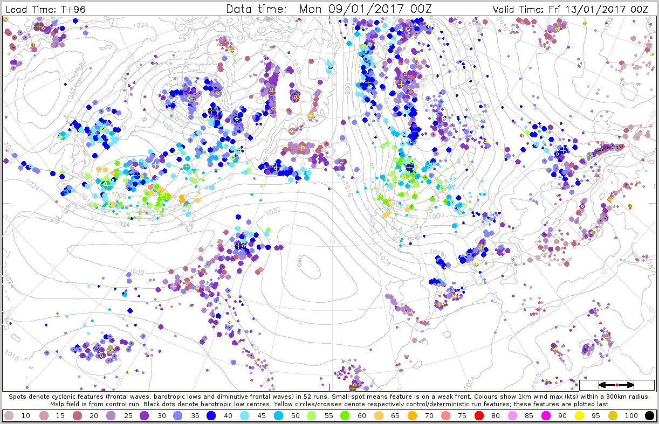Click the '20' wind speed legend label
This screenshot has width=659, height=424.
click(94, 415)
